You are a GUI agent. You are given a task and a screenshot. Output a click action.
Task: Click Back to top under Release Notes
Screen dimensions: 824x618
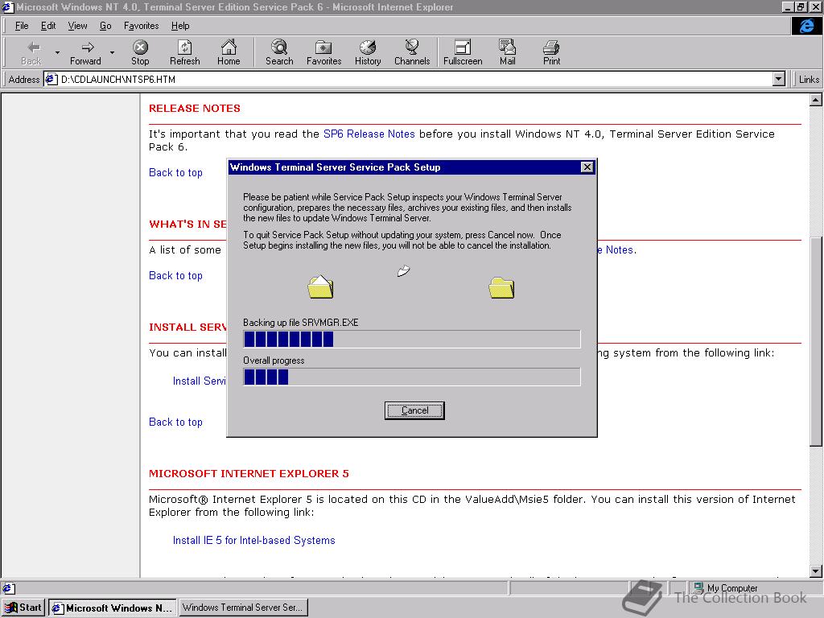click(175, 173)
